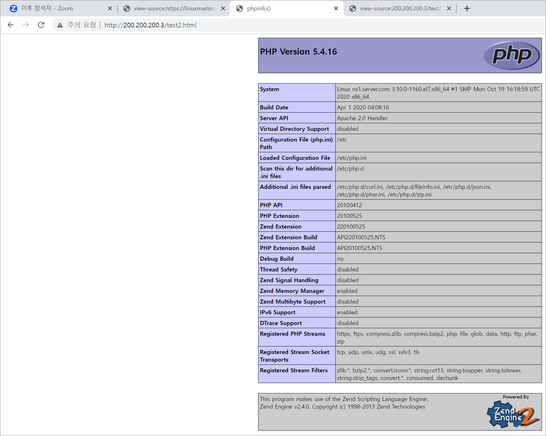
Task: Reload the test2.html page
Action: (41, 25)
